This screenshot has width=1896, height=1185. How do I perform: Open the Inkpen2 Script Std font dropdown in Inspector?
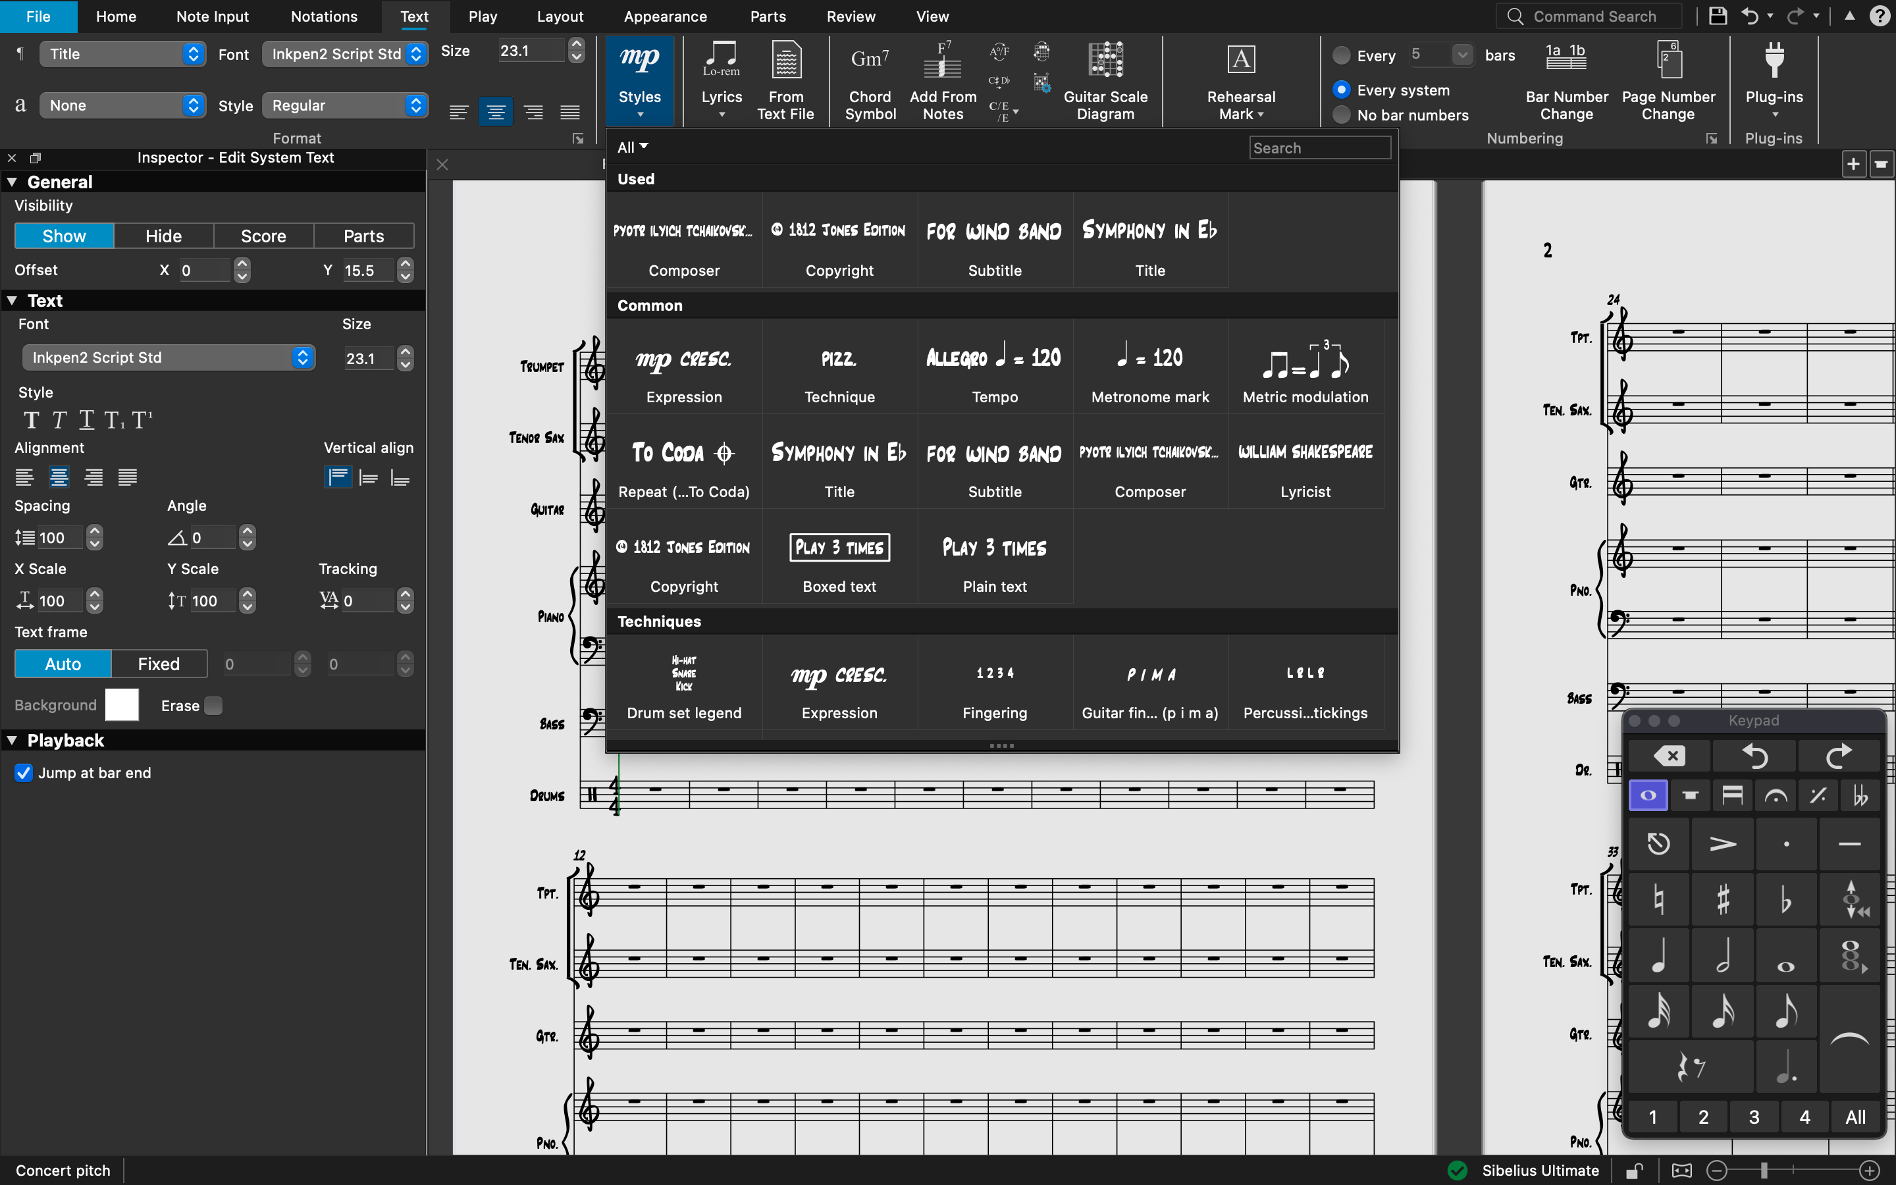coord(168,357)
